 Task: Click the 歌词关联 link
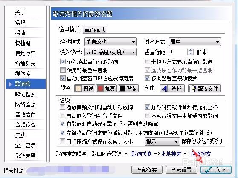pyautogui.click(x=142, y=154)
